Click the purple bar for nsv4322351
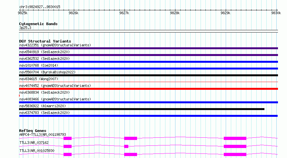 click(x=148, y=48)
